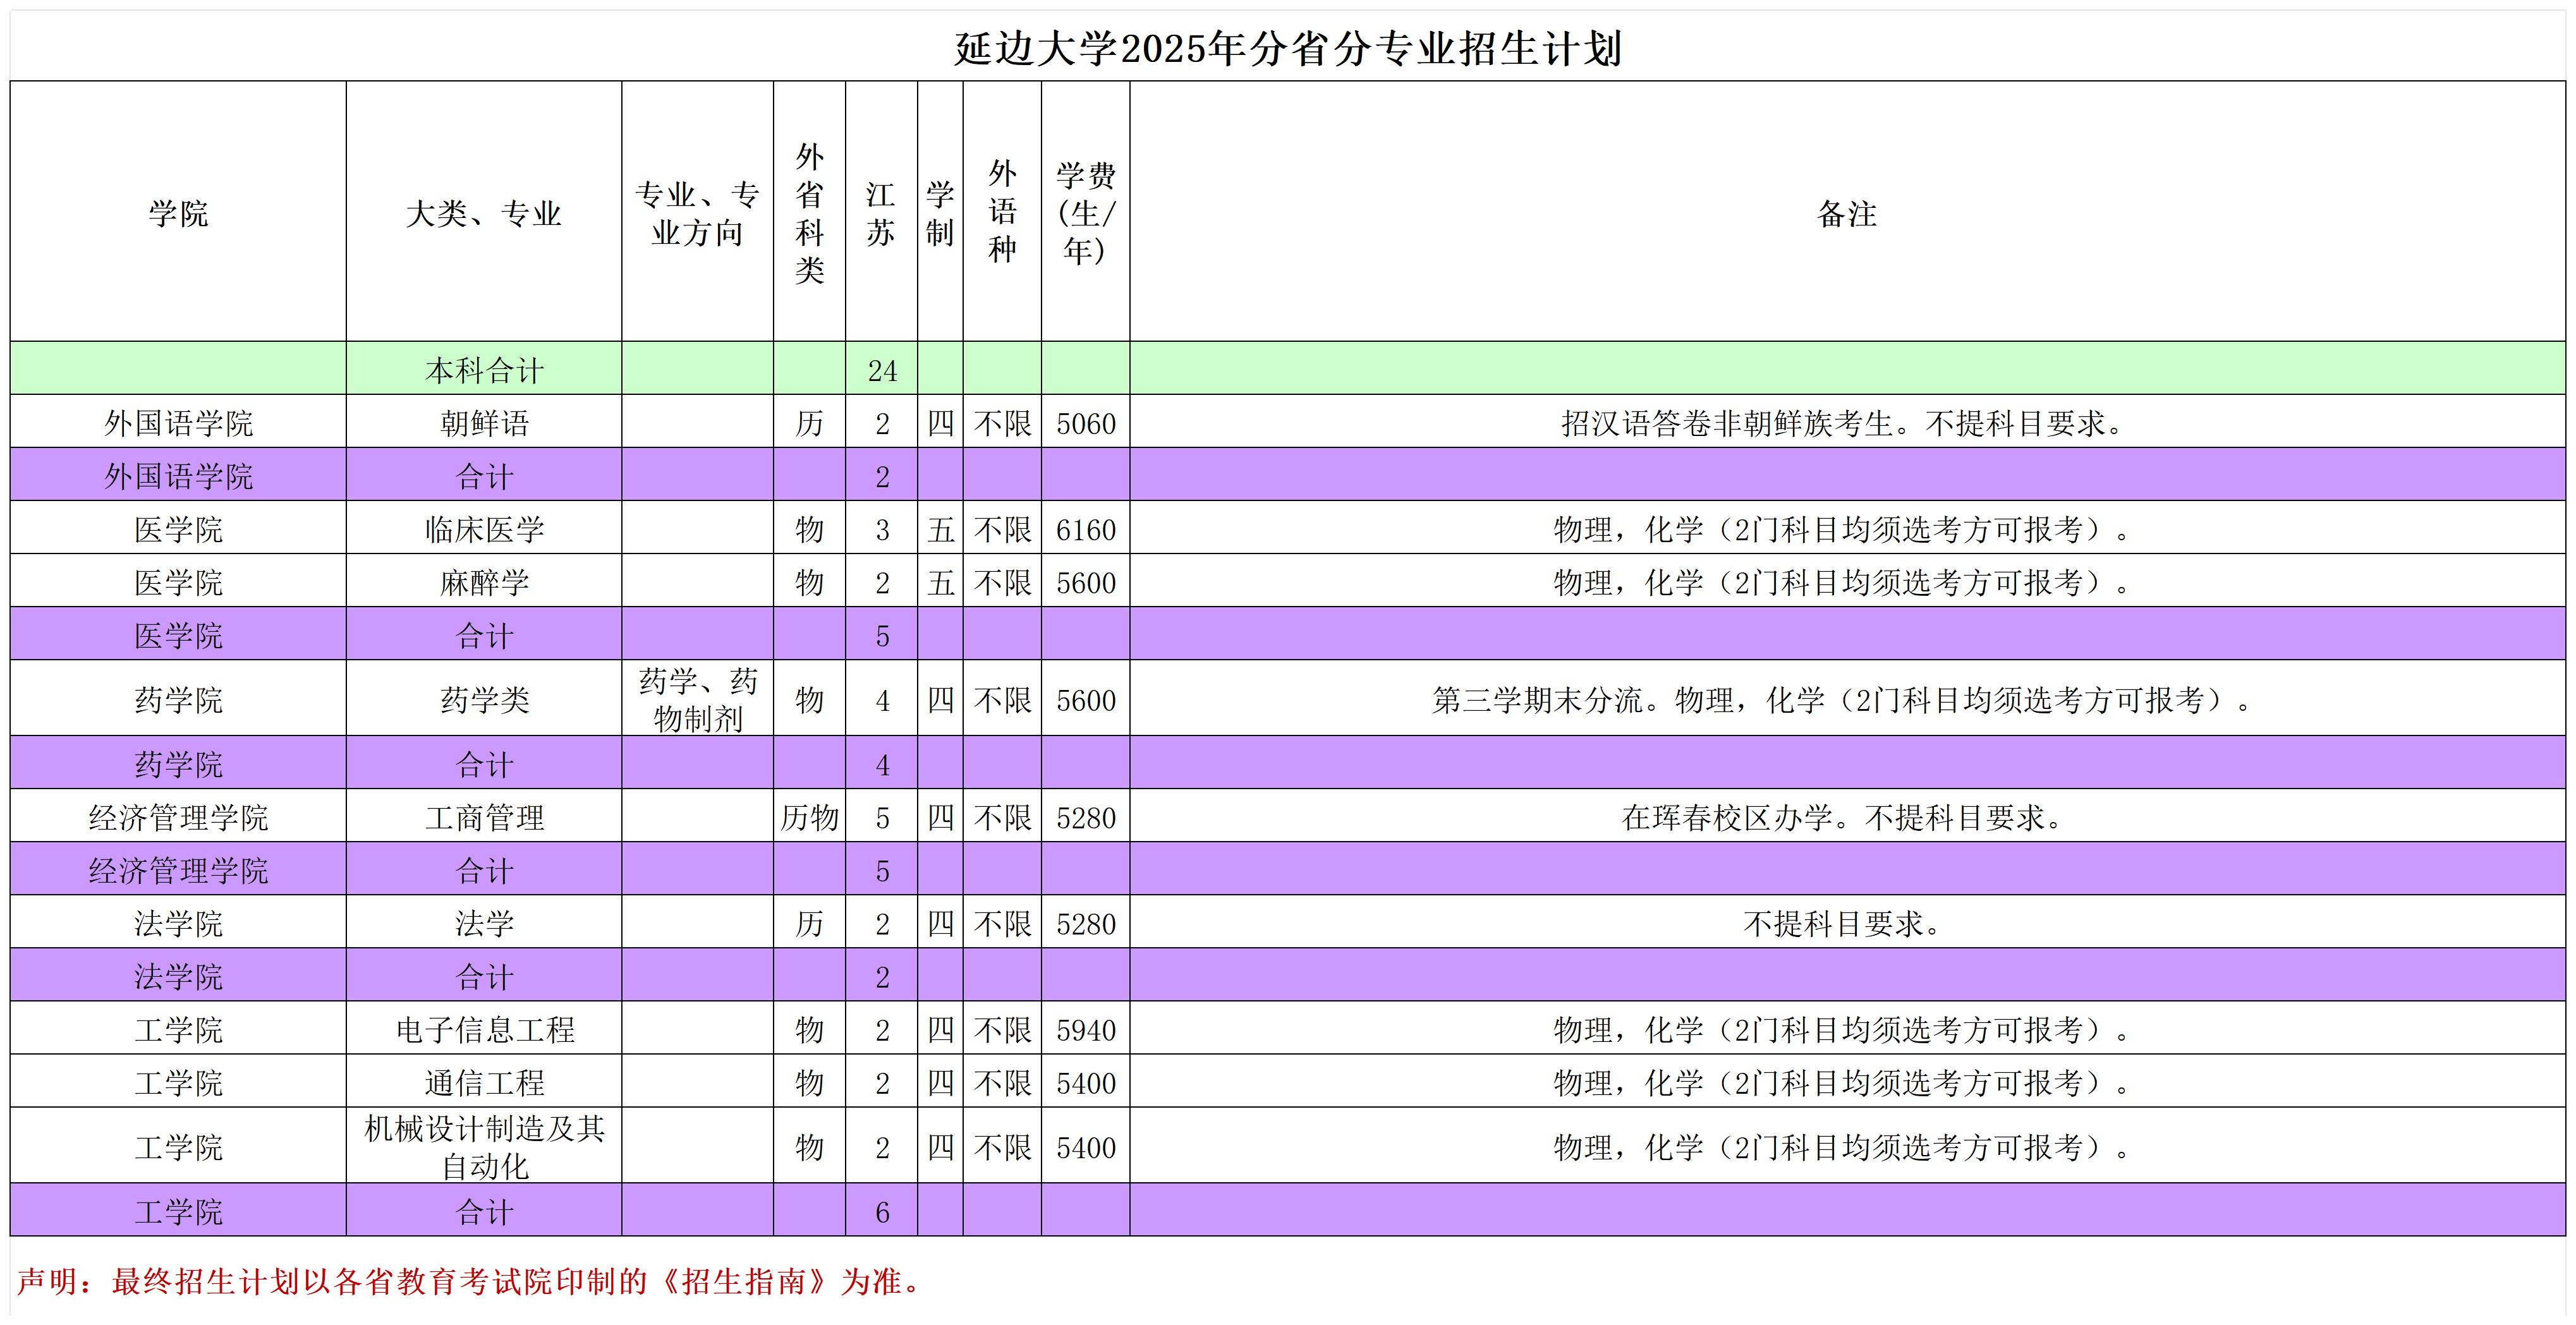This screenshot has width=2576, height=1325.
Task: Select the 外省科类 column header
Action: pos(809,212)
